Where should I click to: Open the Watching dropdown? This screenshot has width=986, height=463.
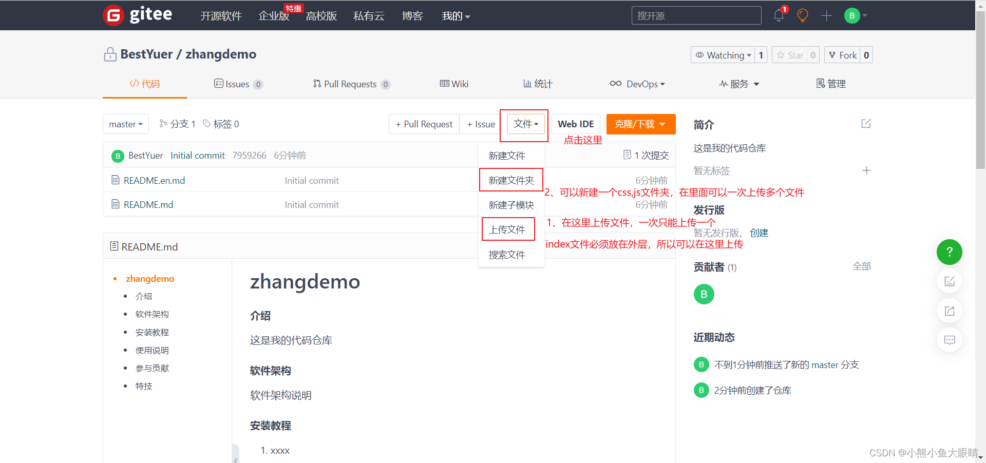point(723,55)
